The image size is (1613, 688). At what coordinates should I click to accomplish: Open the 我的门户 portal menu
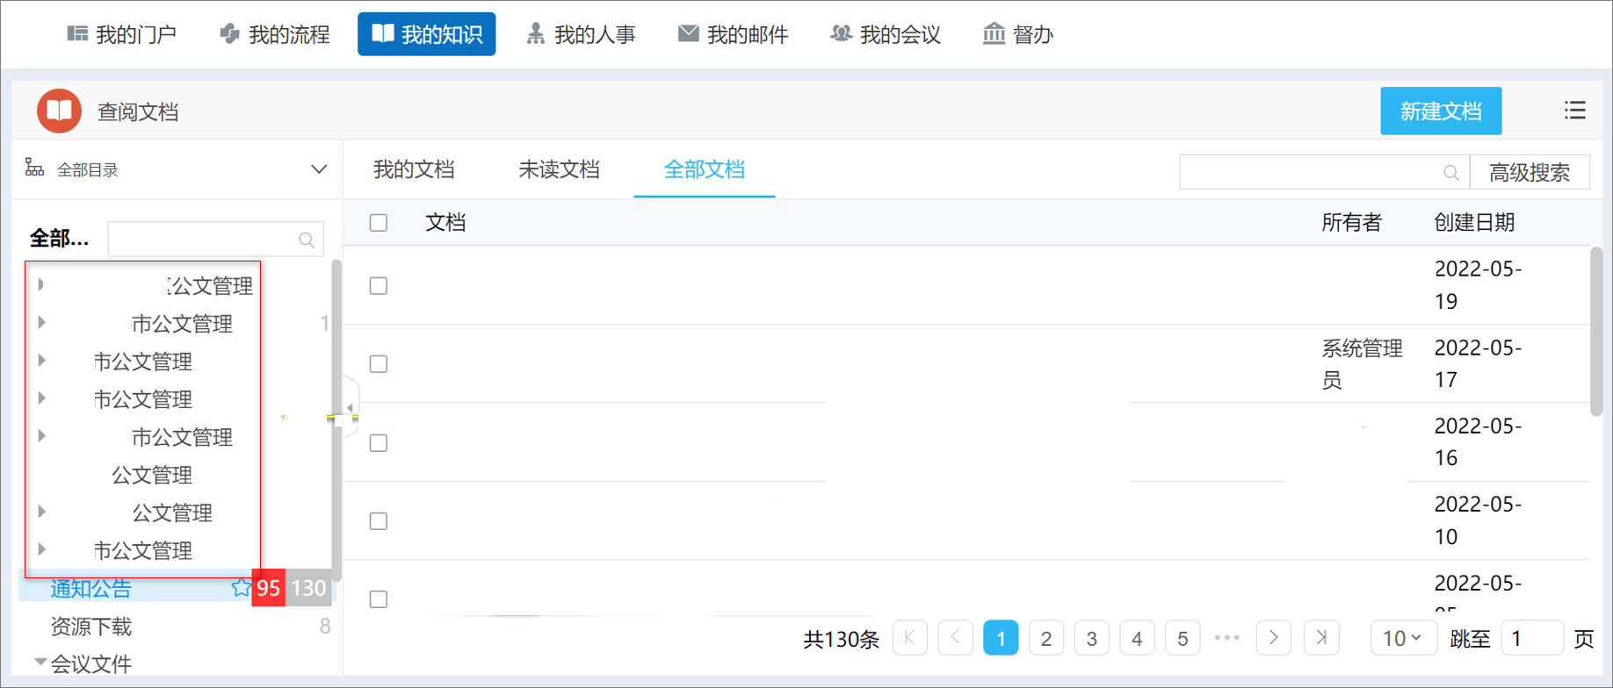click(122, 34)
